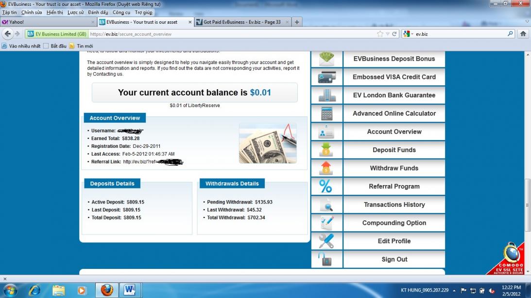Show hidden system tray icons arrow
This screenshot has height=298, width=531.
[454, 290]
